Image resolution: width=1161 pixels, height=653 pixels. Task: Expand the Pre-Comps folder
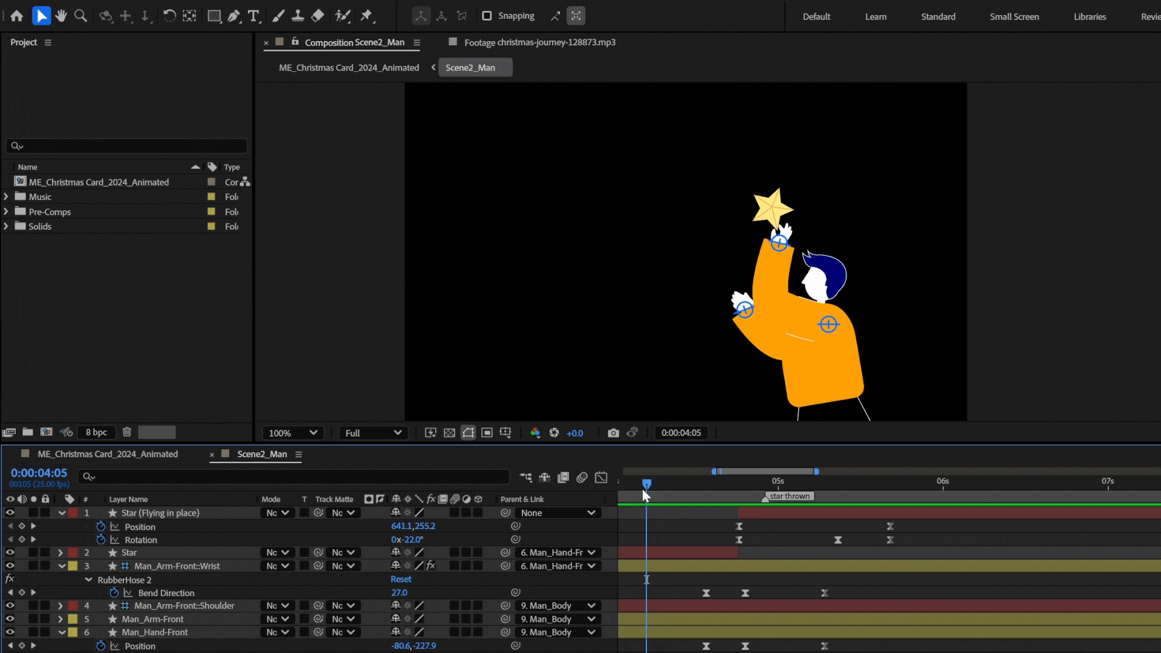tap(6, 212)
